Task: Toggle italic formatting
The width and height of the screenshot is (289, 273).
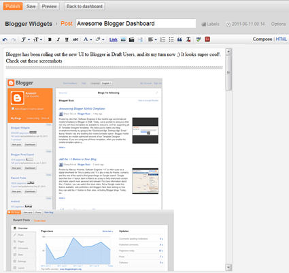Action: point(58,39)
